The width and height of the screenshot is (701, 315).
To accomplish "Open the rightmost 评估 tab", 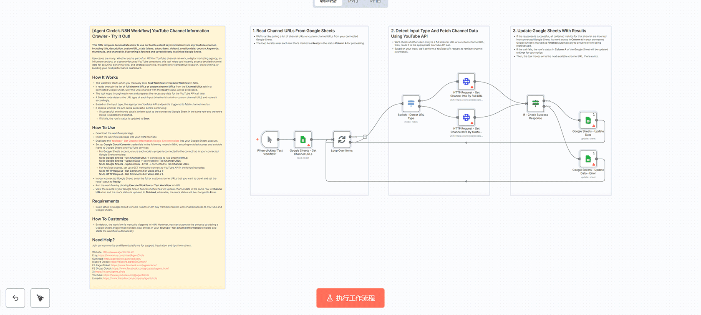I will 375,2.
